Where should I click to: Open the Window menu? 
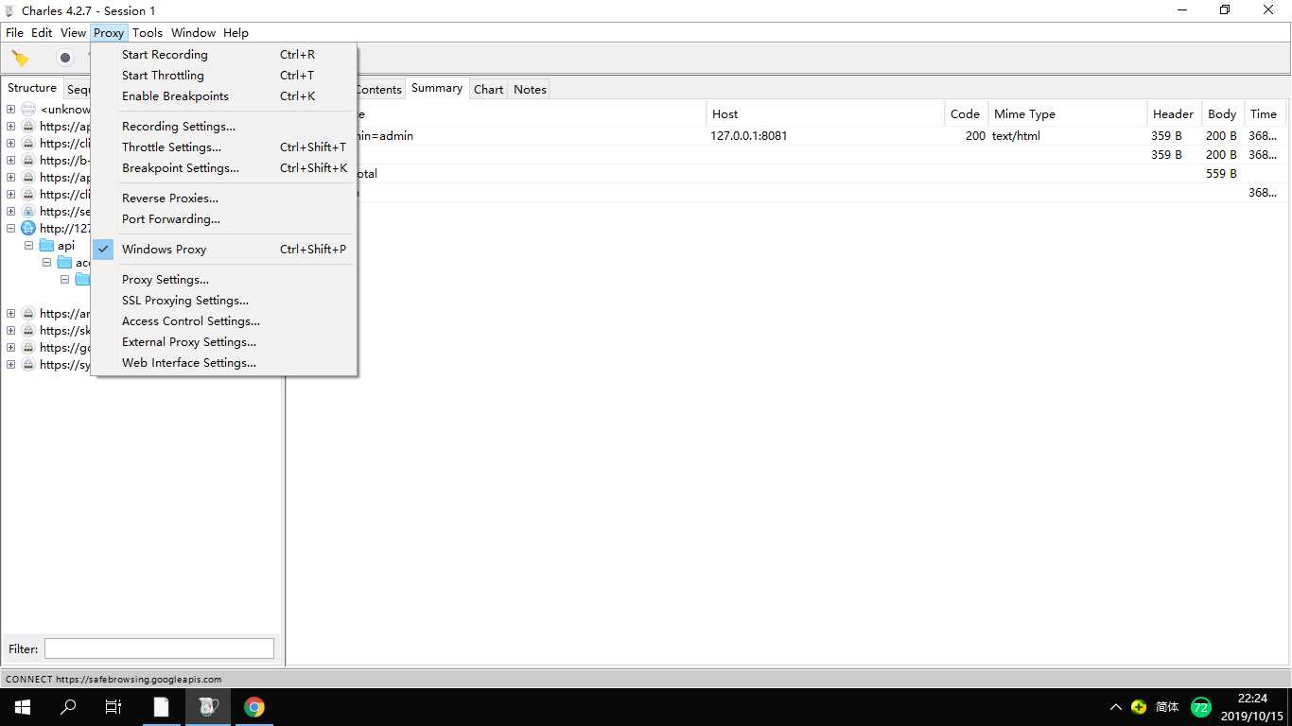[x=193, y=32]
